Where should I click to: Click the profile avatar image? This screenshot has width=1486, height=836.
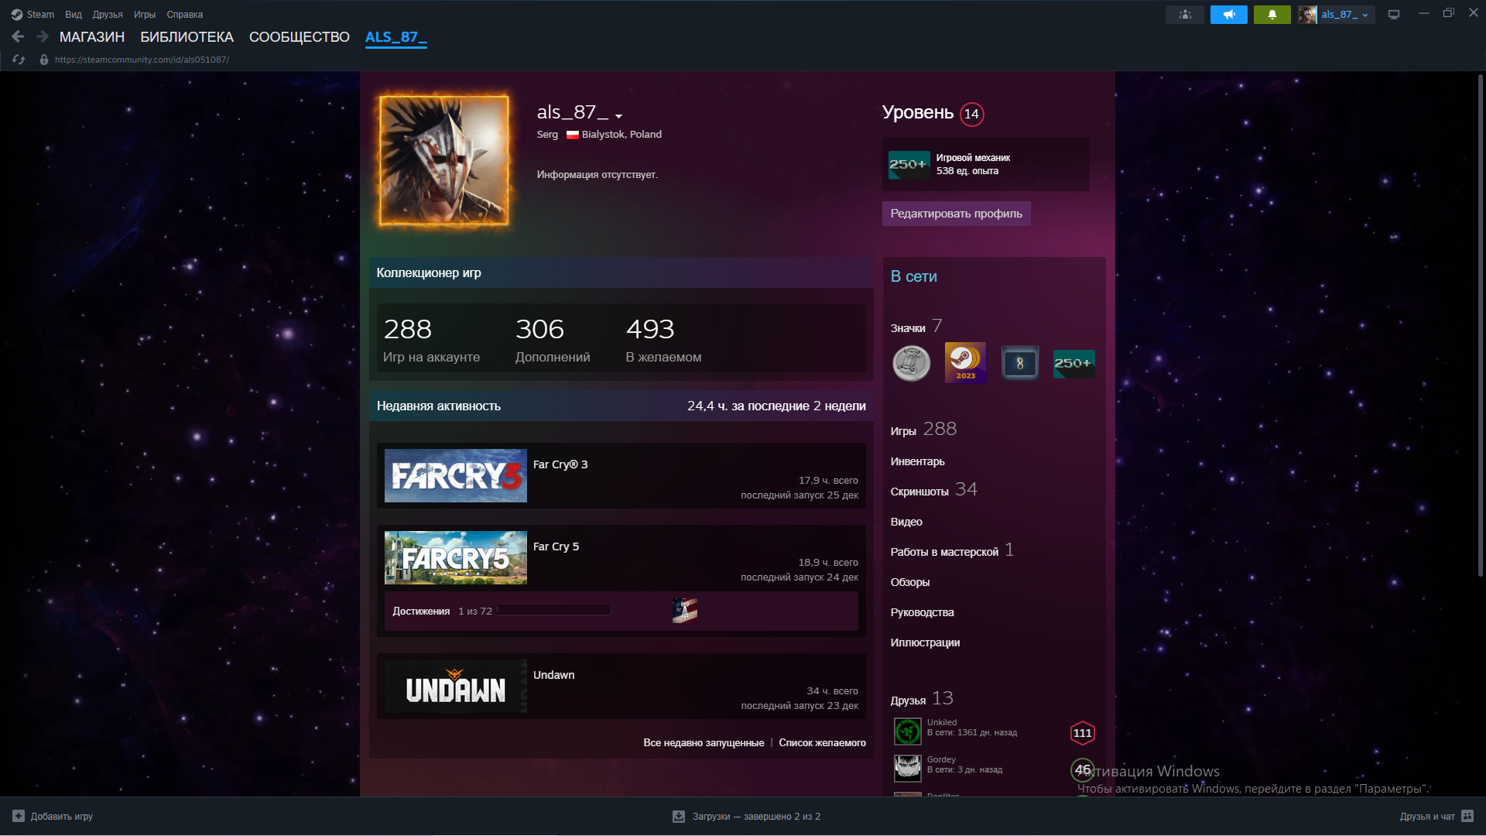tap(444, 161)
